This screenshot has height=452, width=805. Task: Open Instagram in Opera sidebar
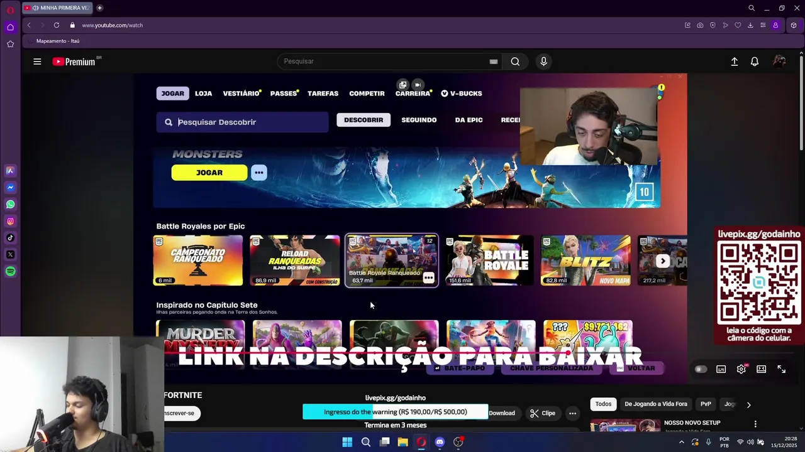tap(10, 221)
